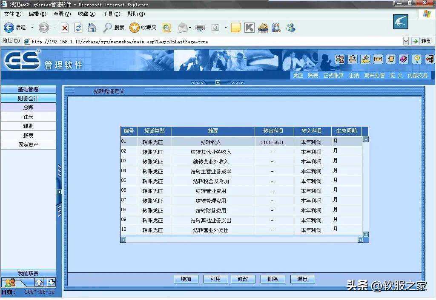This screenshot has height=300, width=436.
Task: Click the 增加 button
Action: [x=186, y=279]
